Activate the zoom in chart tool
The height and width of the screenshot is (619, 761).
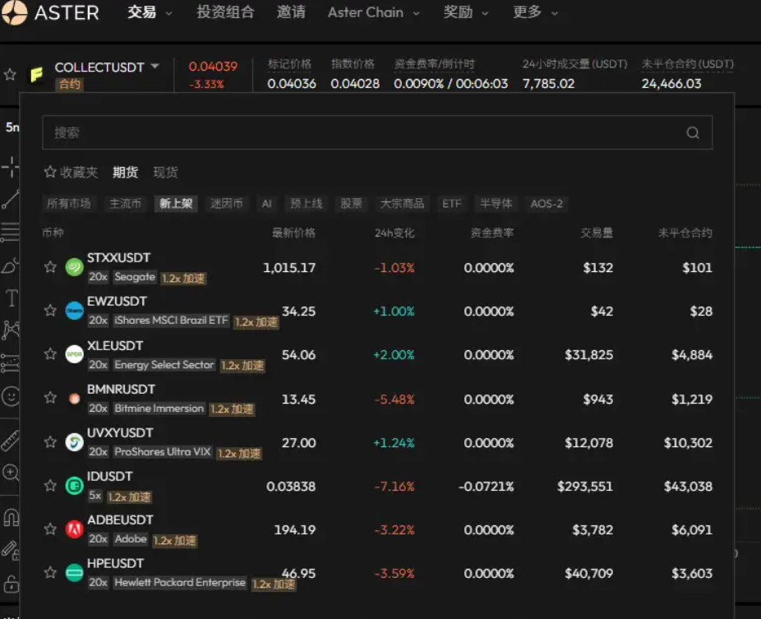(11, 473)
